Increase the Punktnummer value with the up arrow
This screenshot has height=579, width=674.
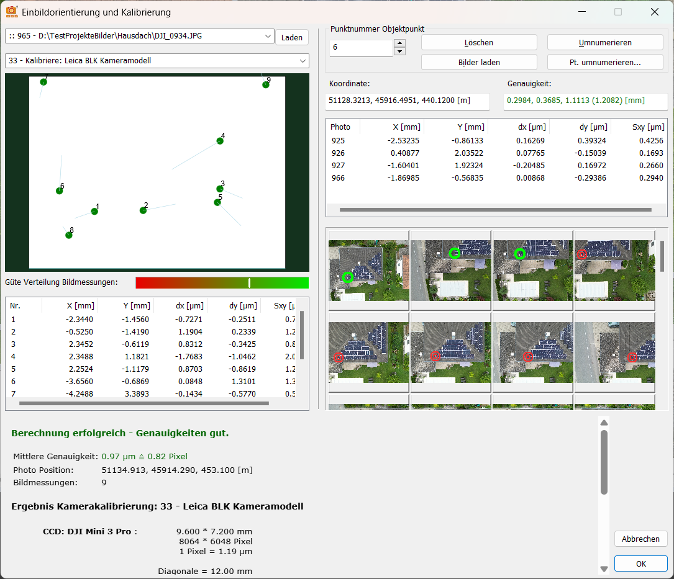coord(400,43)
